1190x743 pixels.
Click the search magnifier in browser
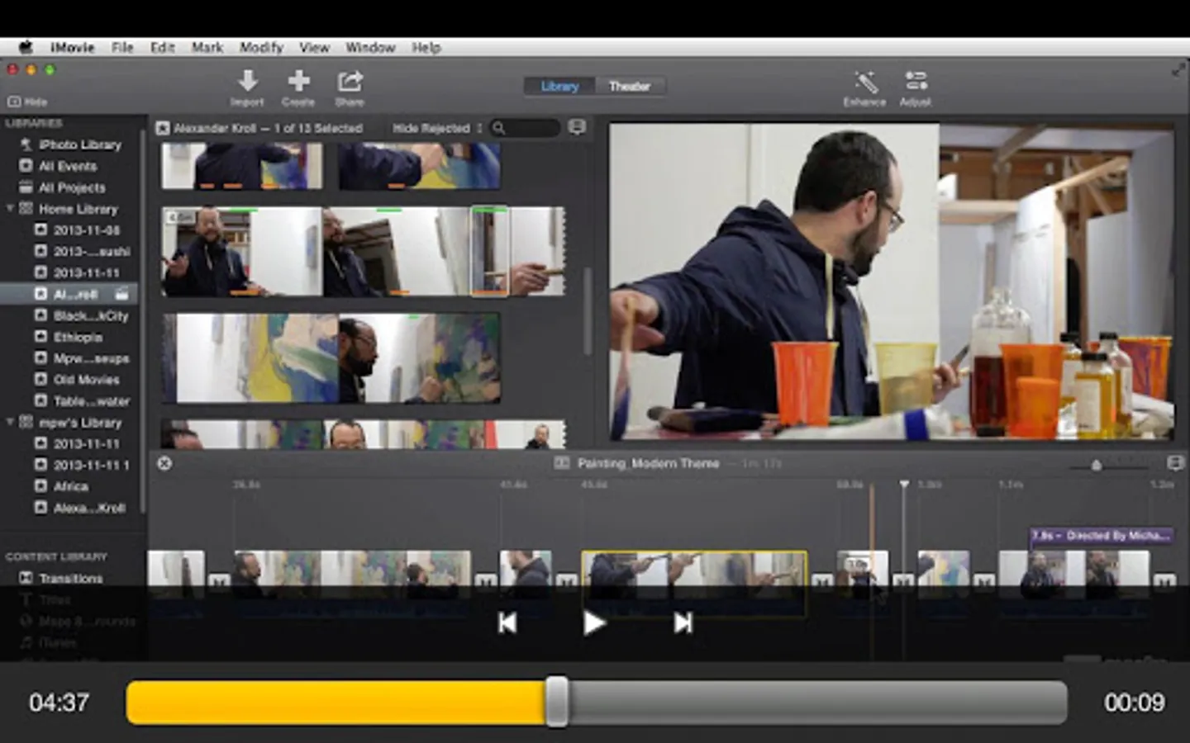pyautogui.click(x=499, y=128)
